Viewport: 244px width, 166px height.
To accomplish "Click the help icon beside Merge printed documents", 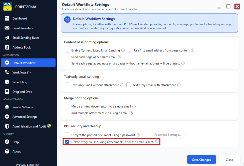I will pyautogui.click(x=134, y=106).
